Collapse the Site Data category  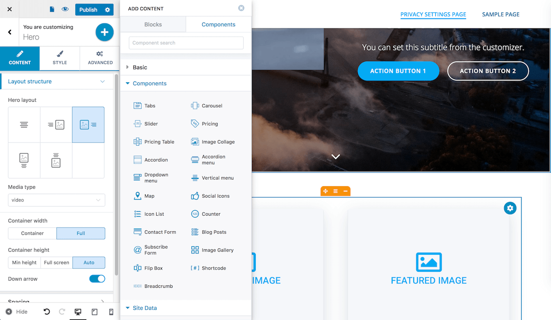click(x=186, y=308)
